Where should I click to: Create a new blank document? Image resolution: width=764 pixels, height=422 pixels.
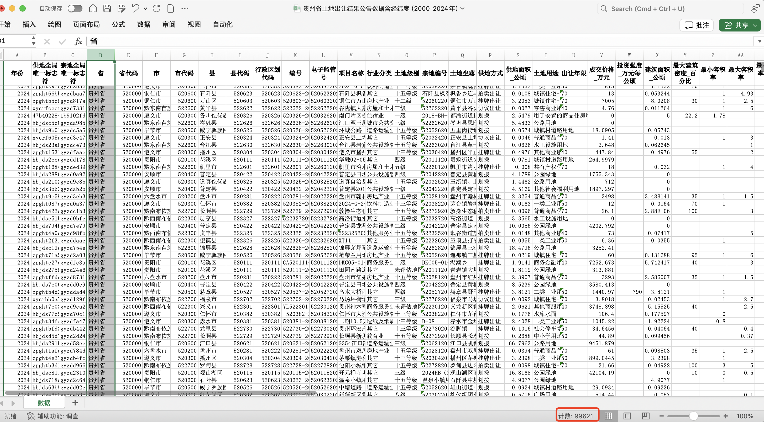[171, 9]
